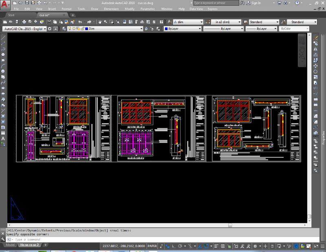Open the 'in a3 dim1' dimension style dropdown
This screenshot has width=326, height=252.
[240, 22]
